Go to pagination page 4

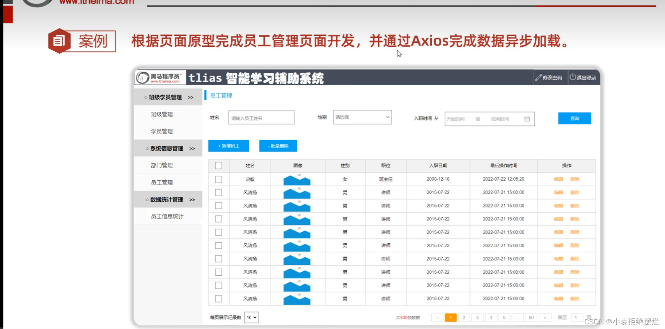491,318
